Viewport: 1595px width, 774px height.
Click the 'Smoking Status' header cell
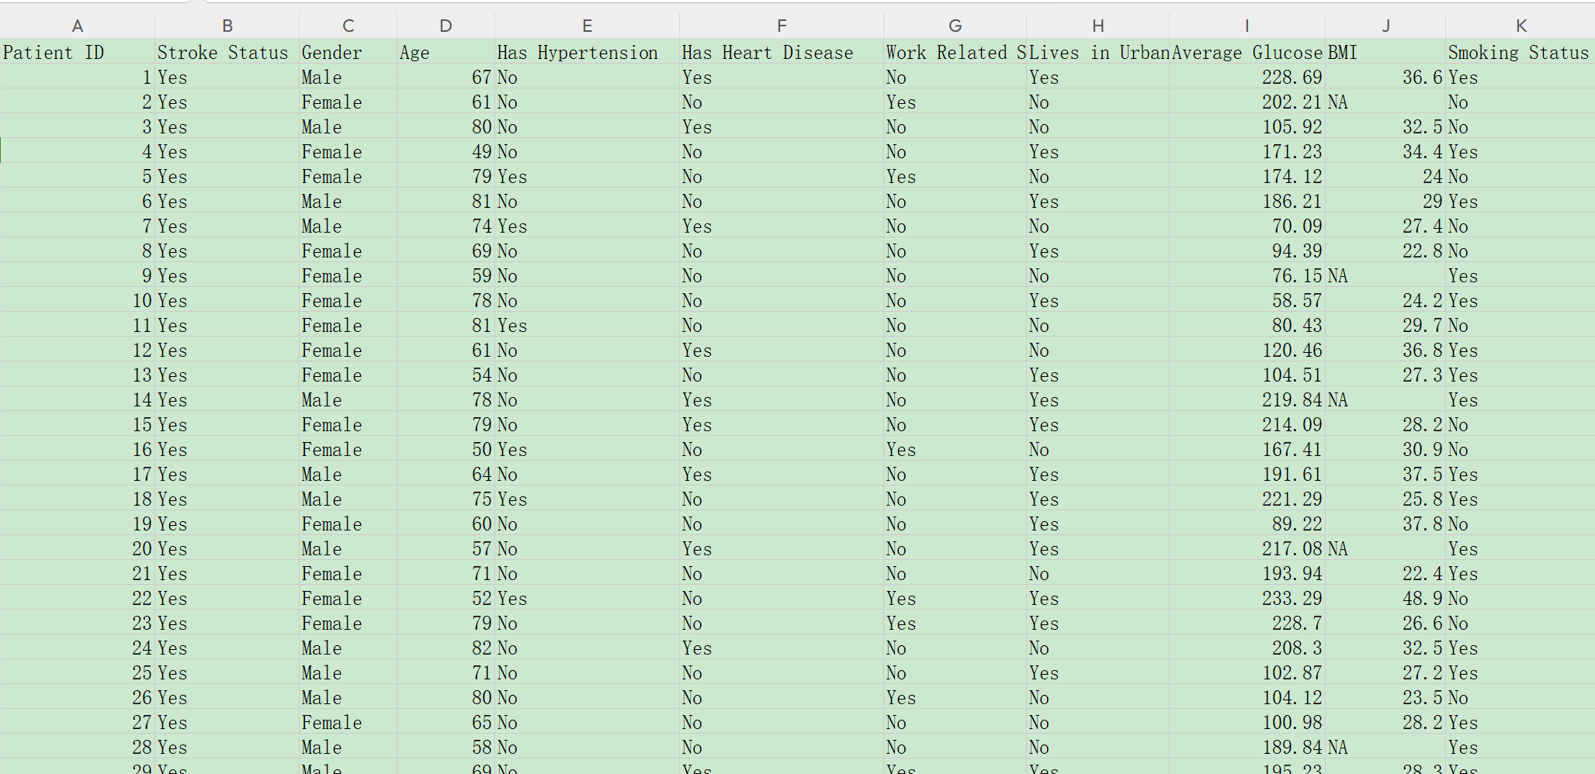(x=1520, y=52)
